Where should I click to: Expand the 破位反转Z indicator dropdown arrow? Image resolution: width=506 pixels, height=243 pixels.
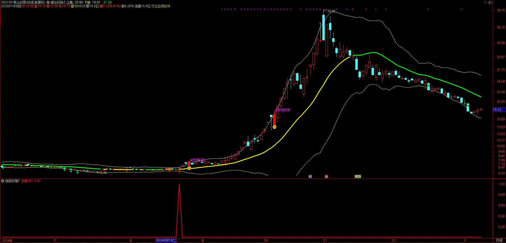(48, 2)
